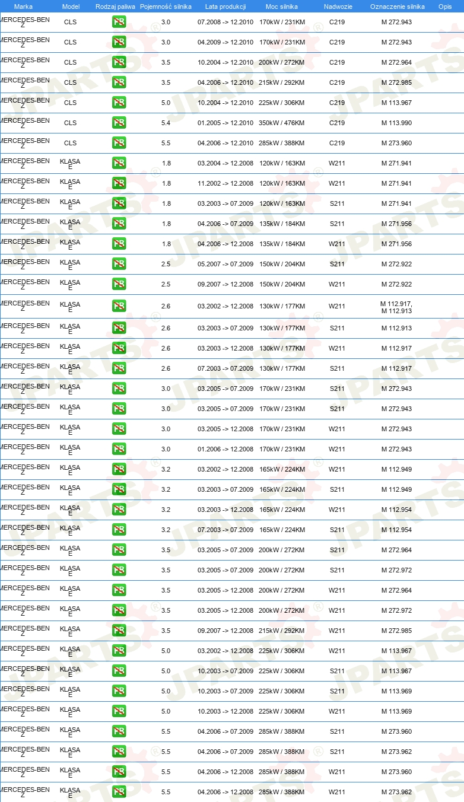464x802 pixels.
Task: Click petrol icon in S211 120kW M 271.941 row
Action: point(119,203)
